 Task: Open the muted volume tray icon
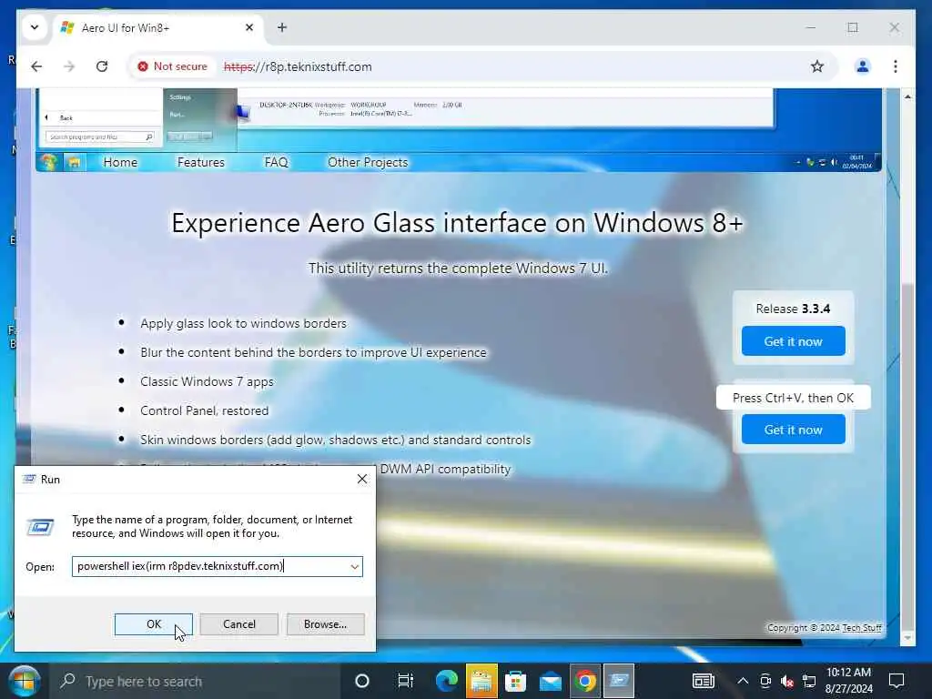pyautogui.click(x=787, y=681)
